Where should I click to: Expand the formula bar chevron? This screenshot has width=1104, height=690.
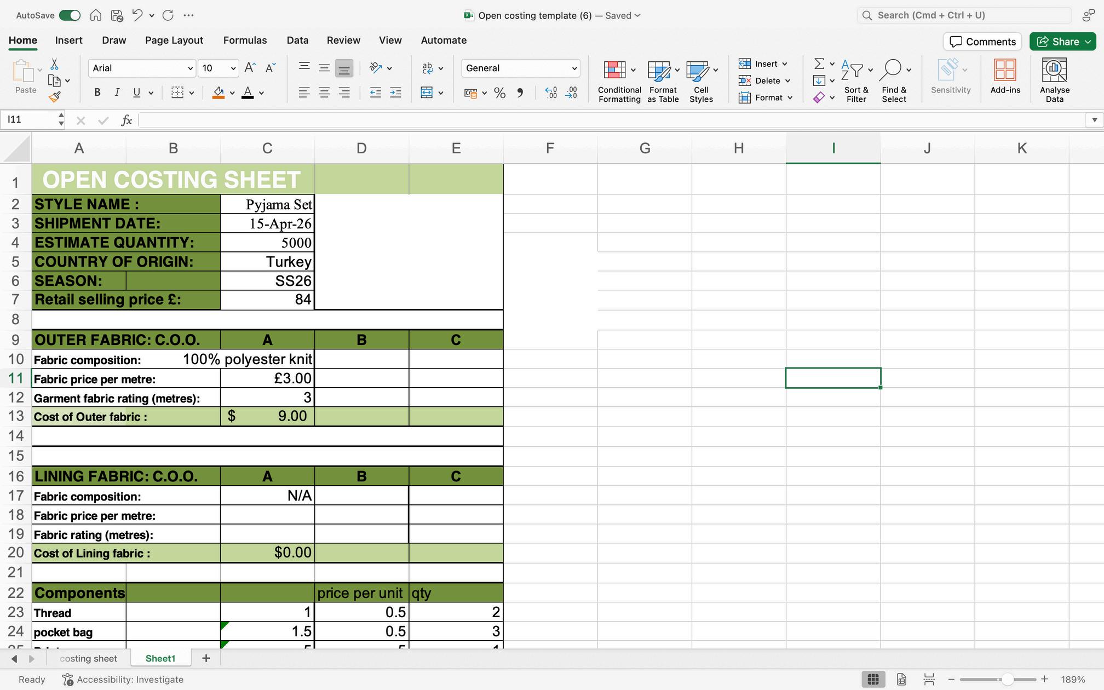click(x=1094, y=120)
